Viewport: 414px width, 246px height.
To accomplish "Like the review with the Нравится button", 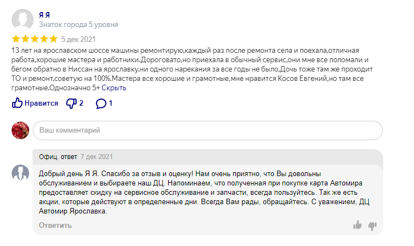I will 35,103.
